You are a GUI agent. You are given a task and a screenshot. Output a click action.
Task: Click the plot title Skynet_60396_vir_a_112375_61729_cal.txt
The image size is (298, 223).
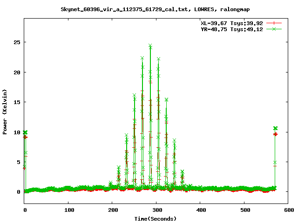click(x=124, y=9)
